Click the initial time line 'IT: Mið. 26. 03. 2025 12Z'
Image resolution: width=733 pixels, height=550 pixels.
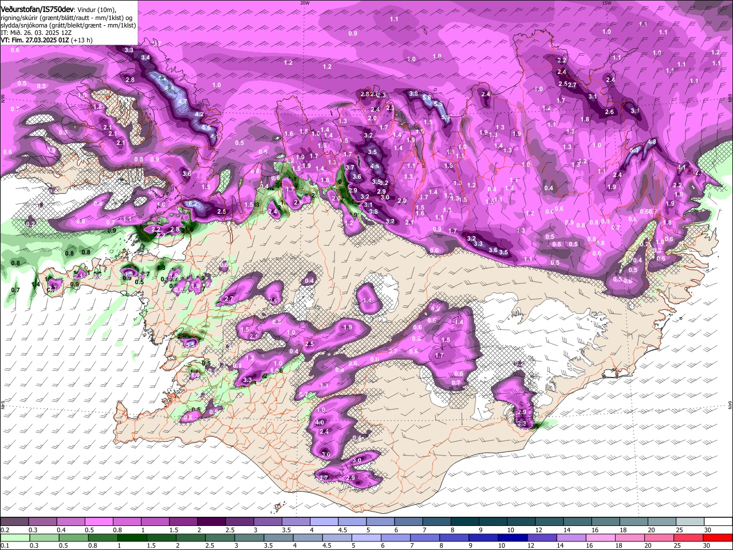tap(37, 33)
